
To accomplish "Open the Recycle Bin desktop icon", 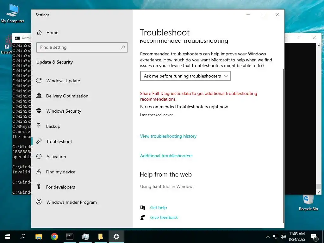I will 308,203.
